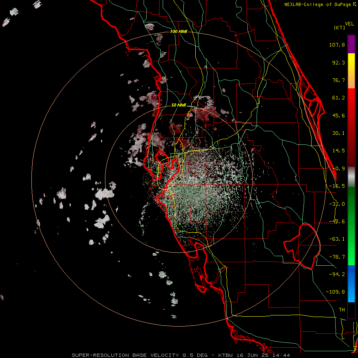Select the 30.1 scale value
The image size is (358, 358).
click(x=339, y=133)
